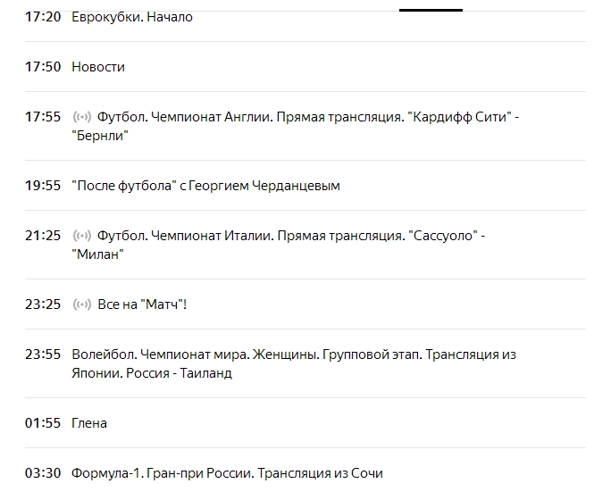
Task: Click live broadcast icon before "Все на Матч"
Action: coord(82,304)
